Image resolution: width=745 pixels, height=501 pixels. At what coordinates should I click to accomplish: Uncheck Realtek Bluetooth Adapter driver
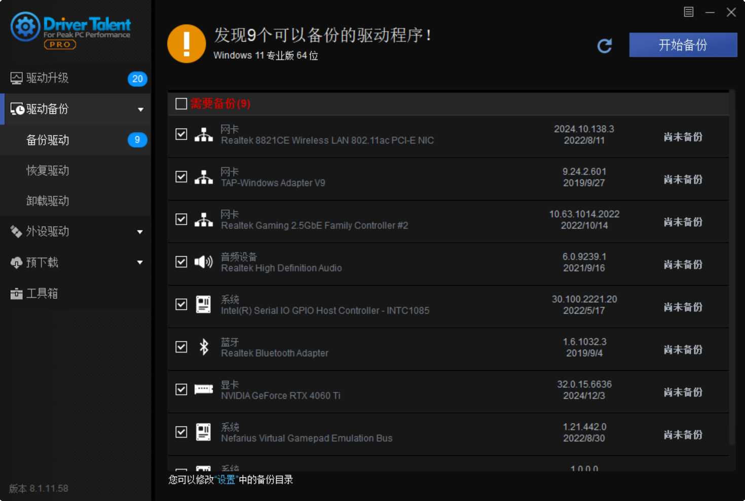pyautogui.click(x=181, y=347)
